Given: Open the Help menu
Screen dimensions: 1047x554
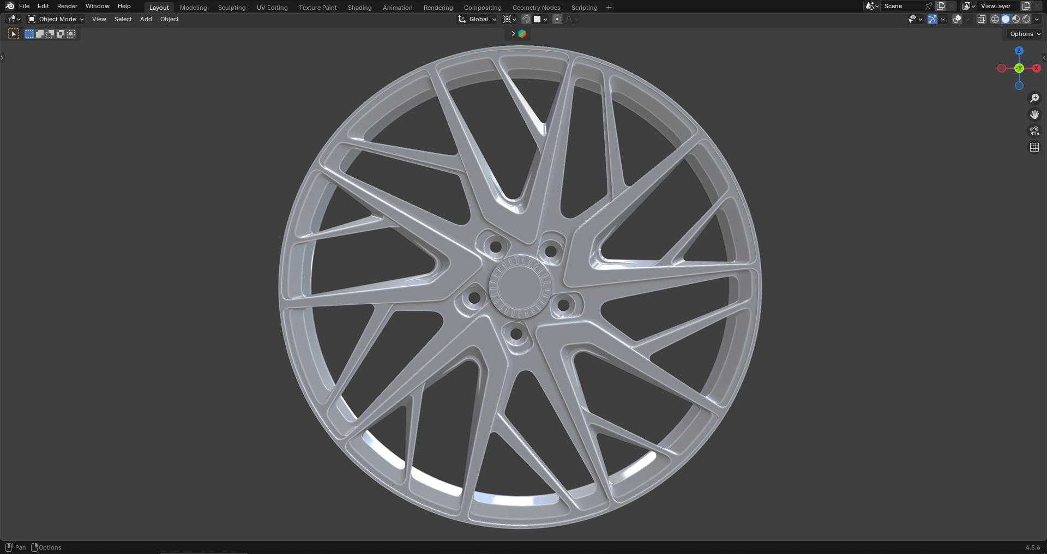Looking at the screenshot, I should click(124, 6).
